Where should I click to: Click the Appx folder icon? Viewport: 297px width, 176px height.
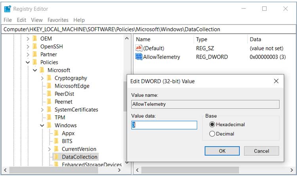tap(57, 133)
